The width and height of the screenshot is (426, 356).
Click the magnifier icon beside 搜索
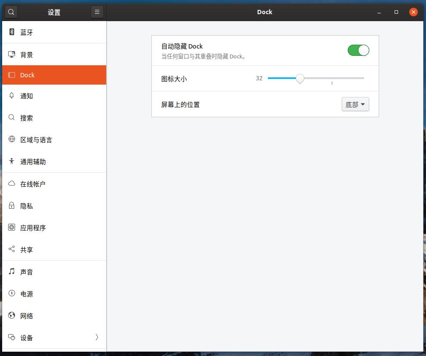(x=12, y=118)
